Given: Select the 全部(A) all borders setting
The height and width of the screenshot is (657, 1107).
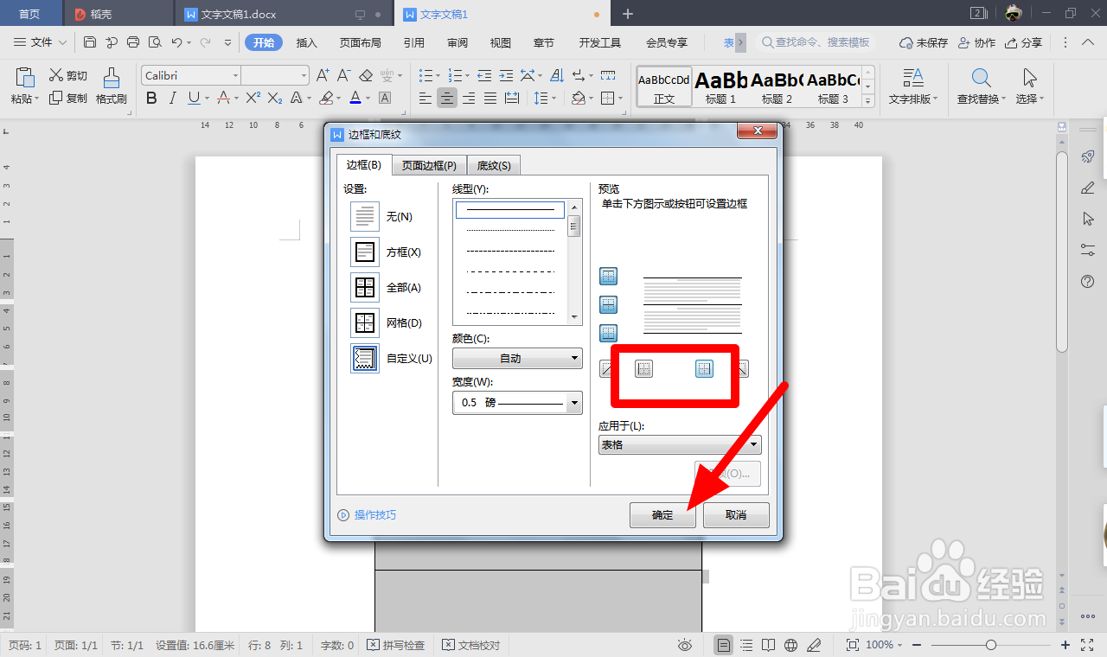Looking at the screenshot, I should click(x=365, y=287).
